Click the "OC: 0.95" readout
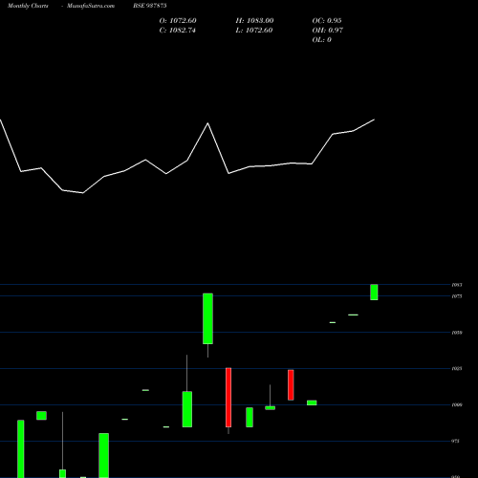478x478 pixels. pyautogui.click(x=327, y=21)
